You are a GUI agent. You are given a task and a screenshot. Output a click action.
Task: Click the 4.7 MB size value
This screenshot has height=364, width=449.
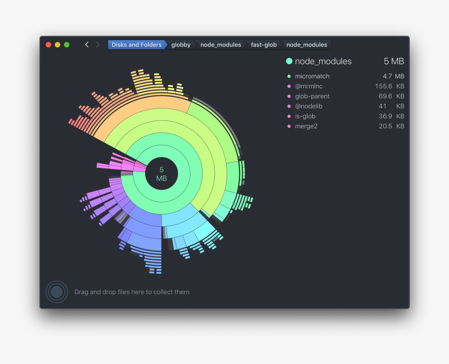394,76
